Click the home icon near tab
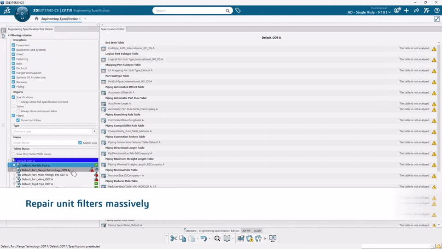This screenshot has height=249, width=442. click(x=36, y=18)
